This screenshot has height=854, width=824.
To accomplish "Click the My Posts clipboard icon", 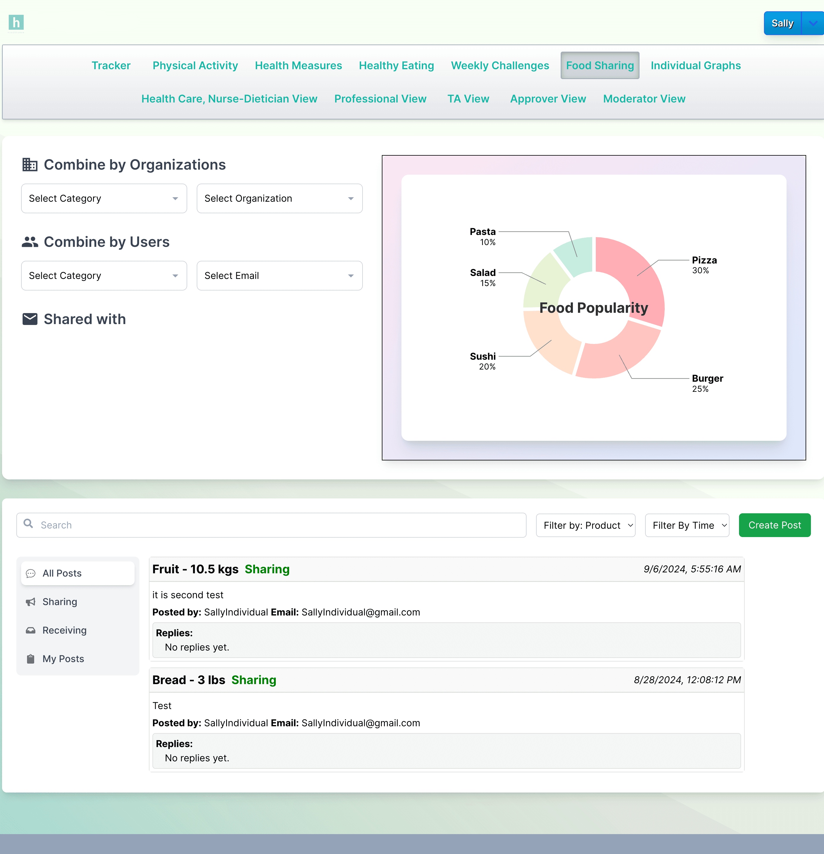I will (31, 659).
